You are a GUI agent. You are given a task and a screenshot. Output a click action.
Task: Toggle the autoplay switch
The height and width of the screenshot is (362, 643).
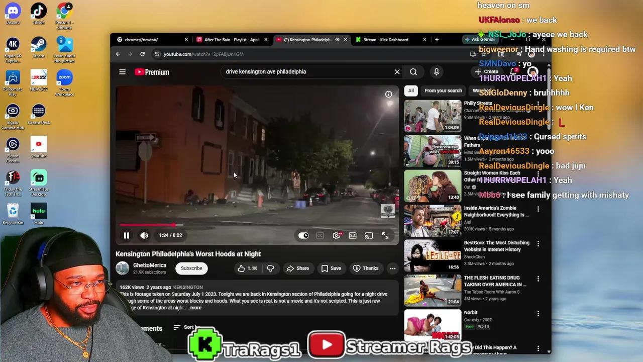pyautogui.click(x=303, y=235)
